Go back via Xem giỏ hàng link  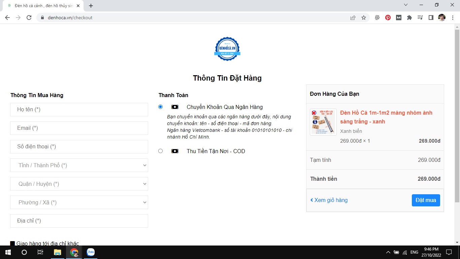point(329,200)
